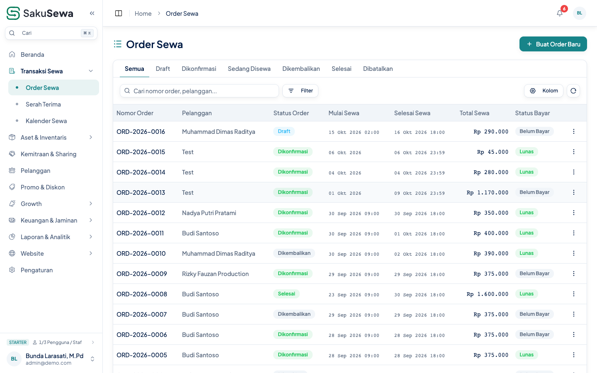Click the BL profile avatar in header
The width and height of the screenshot is (597, 373).
coord(580,13)
